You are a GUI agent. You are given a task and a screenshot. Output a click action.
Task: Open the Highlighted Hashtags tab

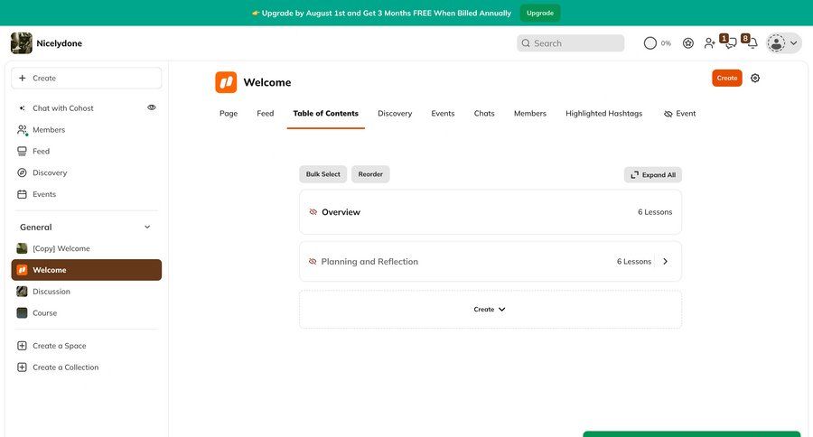[x=603, y=113]
